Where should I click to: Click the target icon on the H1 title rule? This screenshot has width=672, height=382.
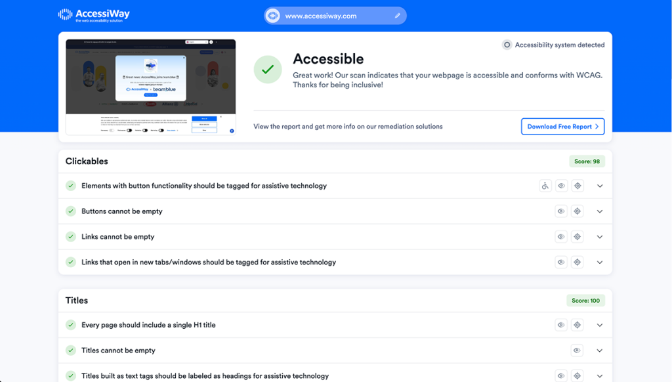pos(577,325)
